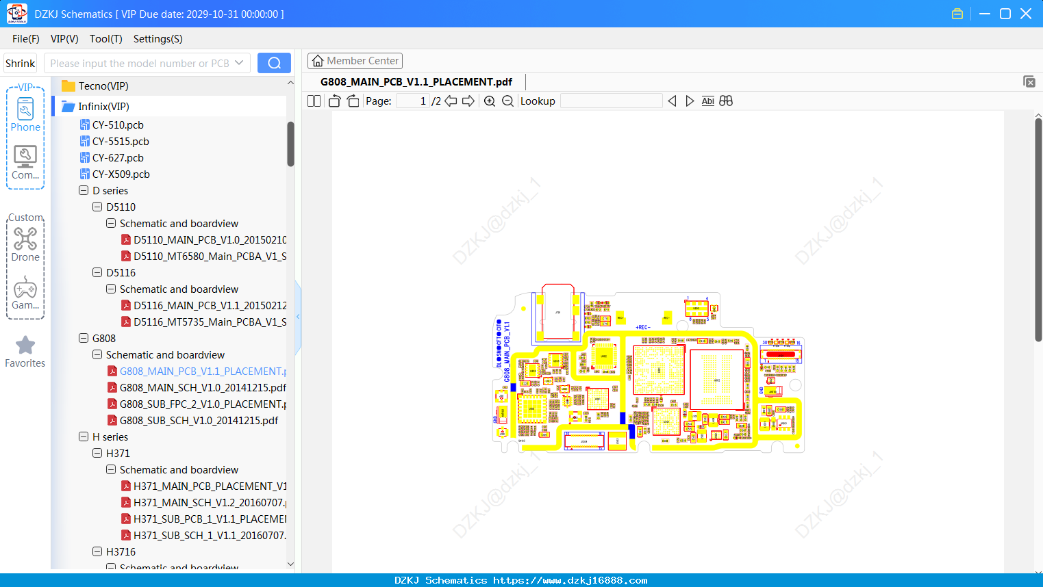Collapse the D series node
Screen dimensions: 1043x587
84,190
